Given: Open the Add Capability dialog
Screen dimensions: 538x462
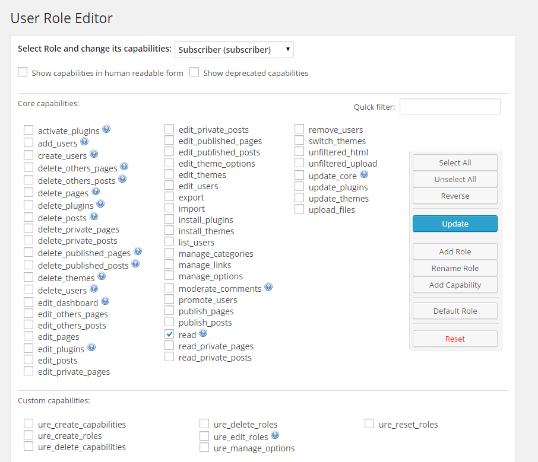Looking at the screenshot, I should (x=455, y=285).
